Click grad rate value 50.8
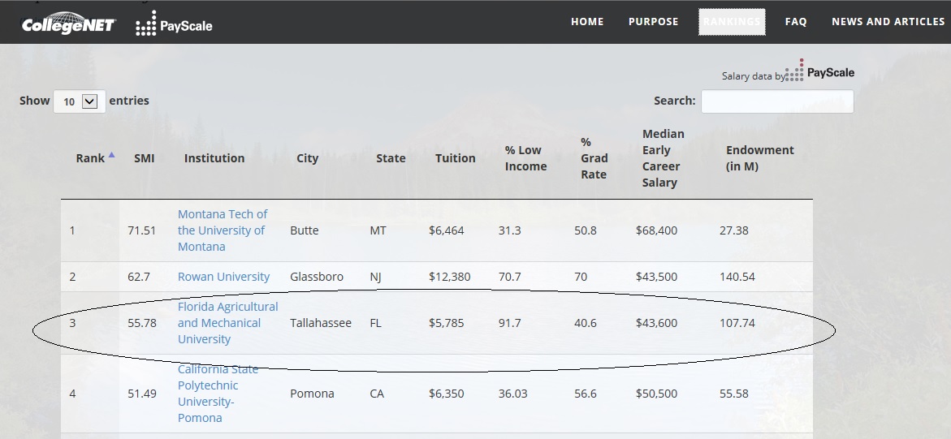This screenshot has width=951, height=439. 586,230
